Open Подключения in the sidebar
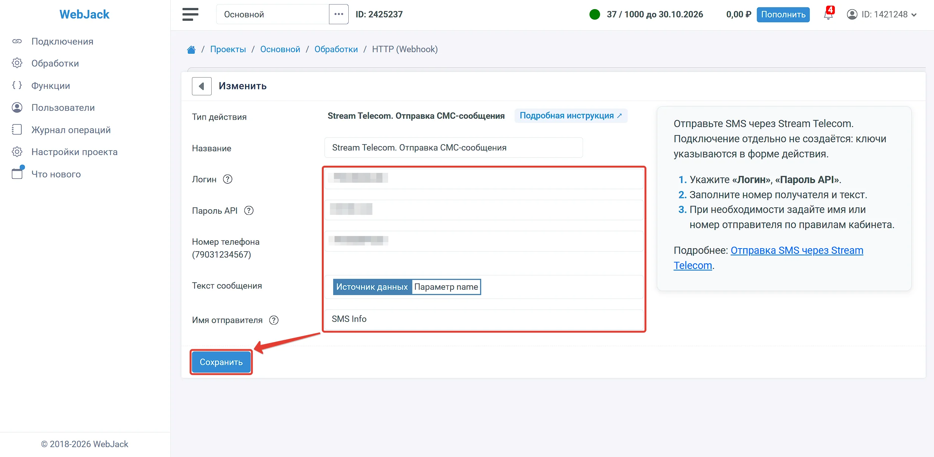The height and width of the screenshot is (457, 934). tap(62, 41)
